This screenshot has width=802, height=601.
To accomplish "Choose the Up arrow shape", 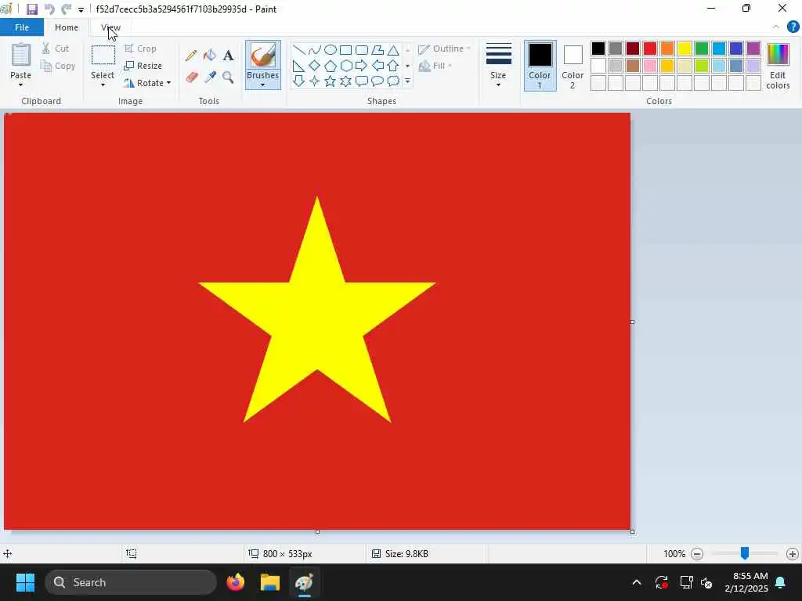I will click(393, 66).
